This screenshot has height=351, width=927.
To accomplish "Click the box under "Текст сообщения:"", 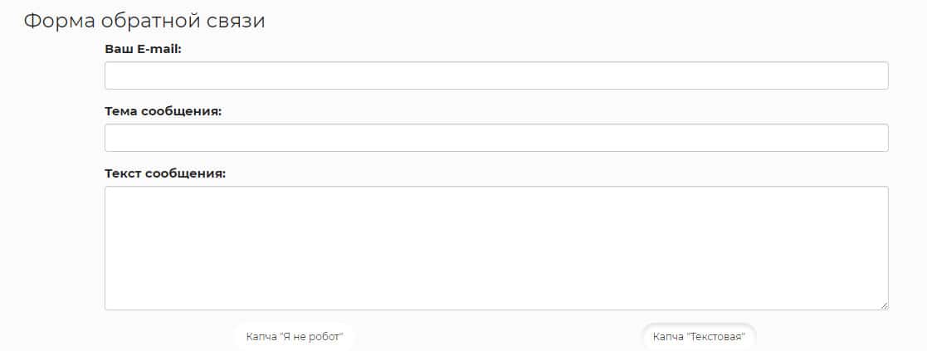I will 496,247.
